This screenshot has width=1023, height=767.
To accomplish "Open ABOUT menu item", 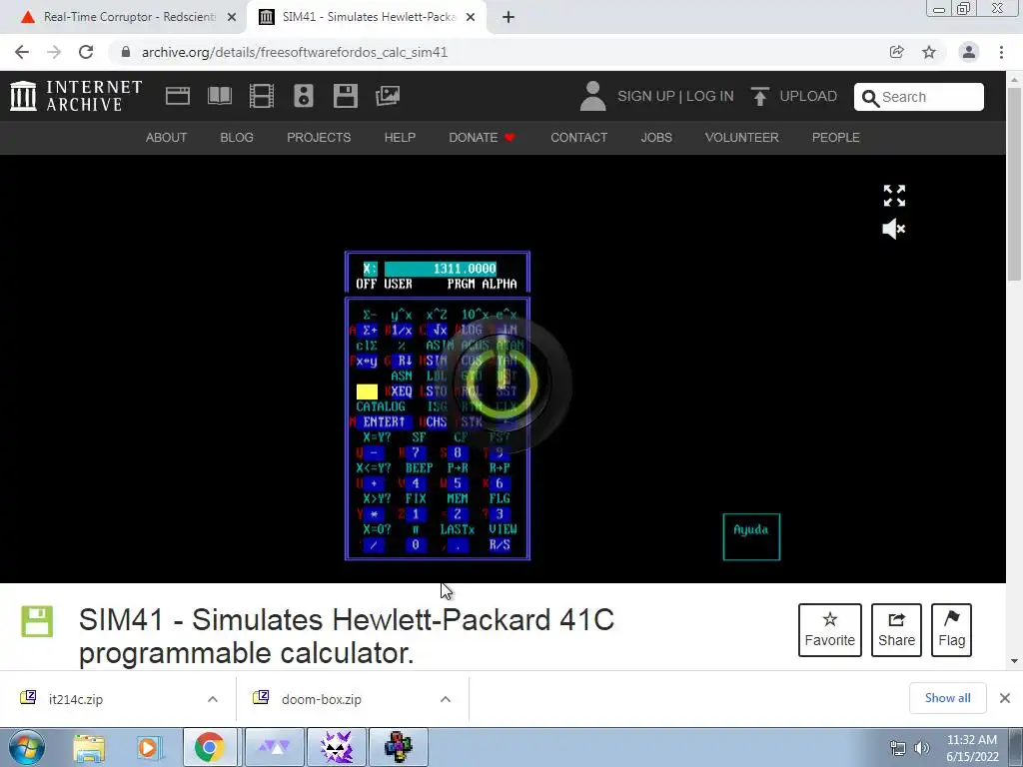I will pos(166,138).
